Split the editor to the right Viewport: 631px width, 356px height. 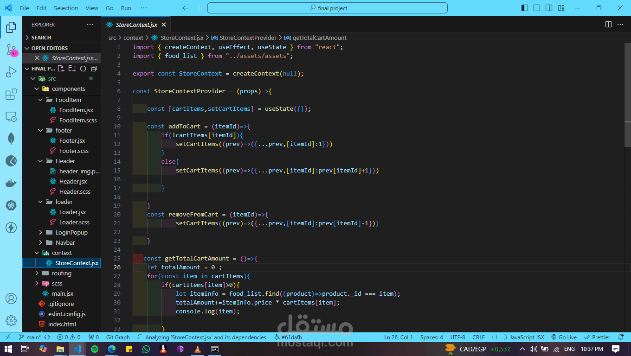point(608,25)
